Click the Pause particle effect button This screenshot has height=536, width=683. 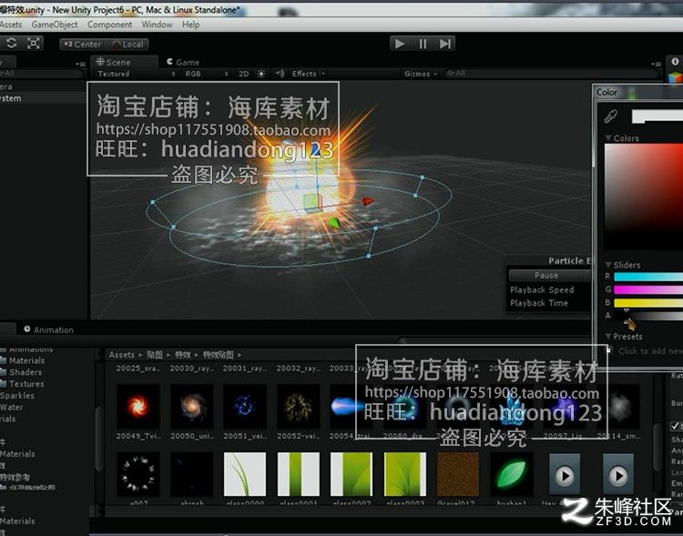click(x=548, y=275)
